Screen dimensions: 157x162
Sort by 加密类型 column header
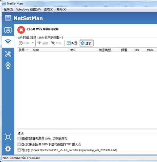109,50
